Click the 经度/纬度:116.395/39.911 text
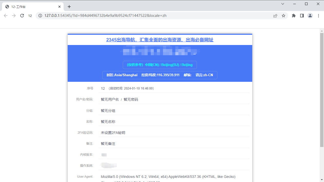The image size is (324, 182). (160, 75)
